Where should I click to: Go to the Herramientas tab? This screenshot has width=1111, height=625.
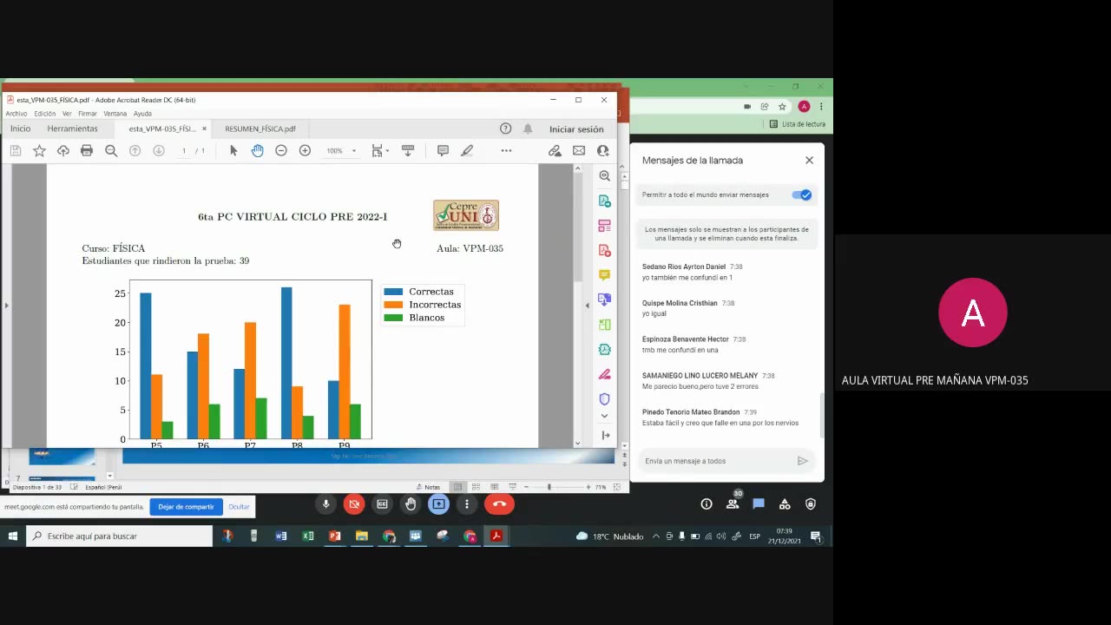click(x=73, y=128)
